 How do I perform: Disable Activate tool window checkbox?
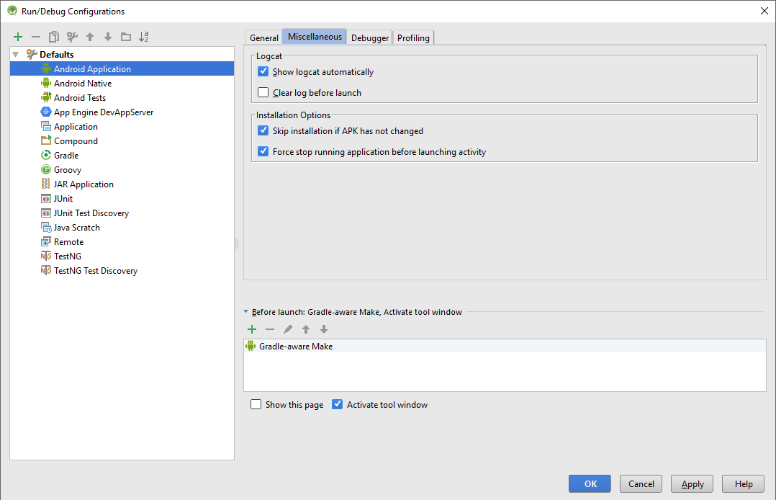coord(337,404)
